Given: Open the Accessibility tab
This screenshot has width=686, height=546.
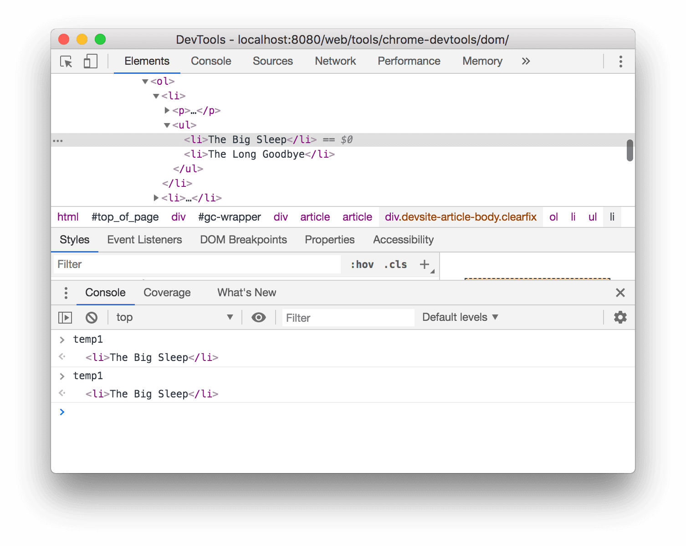Looking at the screenshot, I should click(x=403, y=240).
